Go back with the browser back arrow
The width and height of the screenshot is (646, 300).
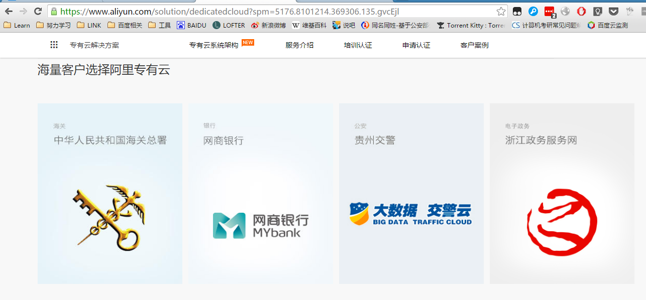click(x=9, y=11)
